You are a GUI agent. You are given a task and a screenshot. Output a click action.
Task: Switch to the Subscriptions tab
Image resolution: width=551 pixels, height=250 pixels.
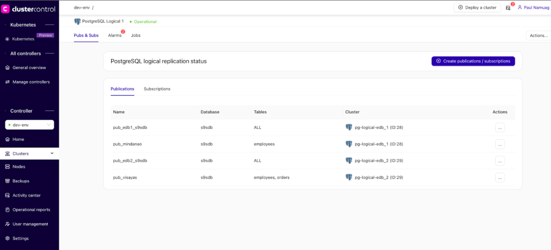pos(157,89)
